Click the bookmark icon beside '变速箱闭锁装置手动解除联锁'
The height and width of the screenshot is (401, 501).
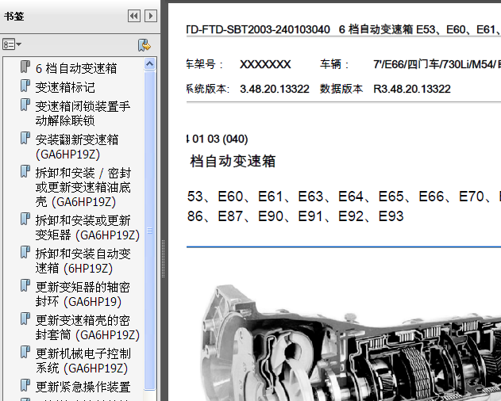pyautogui.click(x=25, y=105)
